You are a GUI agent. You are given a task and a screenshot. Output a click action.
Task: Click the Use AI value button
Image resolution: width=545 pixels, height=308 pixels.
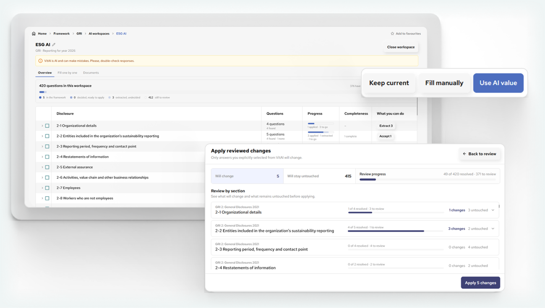[498, 83]
